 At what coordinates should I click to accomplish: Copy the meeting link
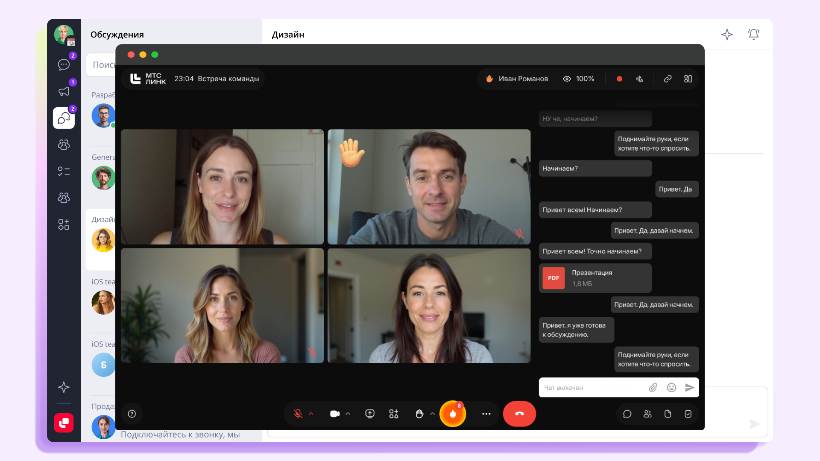(668, 79)
